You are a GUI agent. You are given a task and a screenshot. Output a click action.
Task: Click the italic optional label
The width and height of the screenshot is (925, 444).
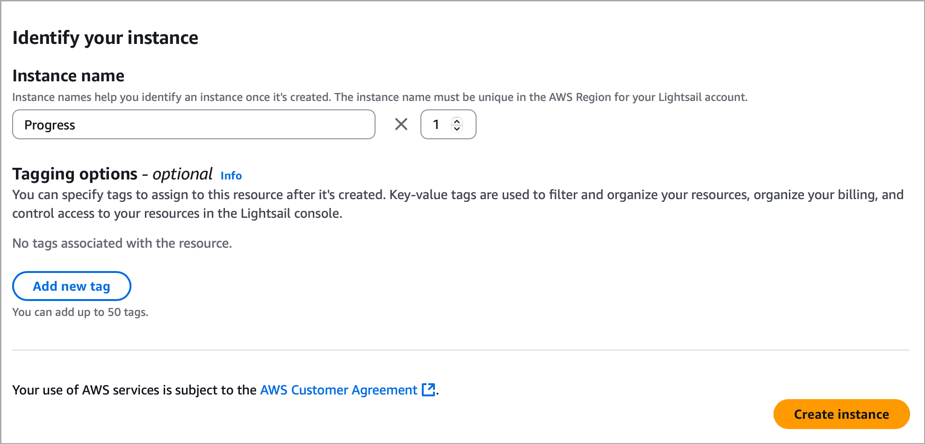182,174
